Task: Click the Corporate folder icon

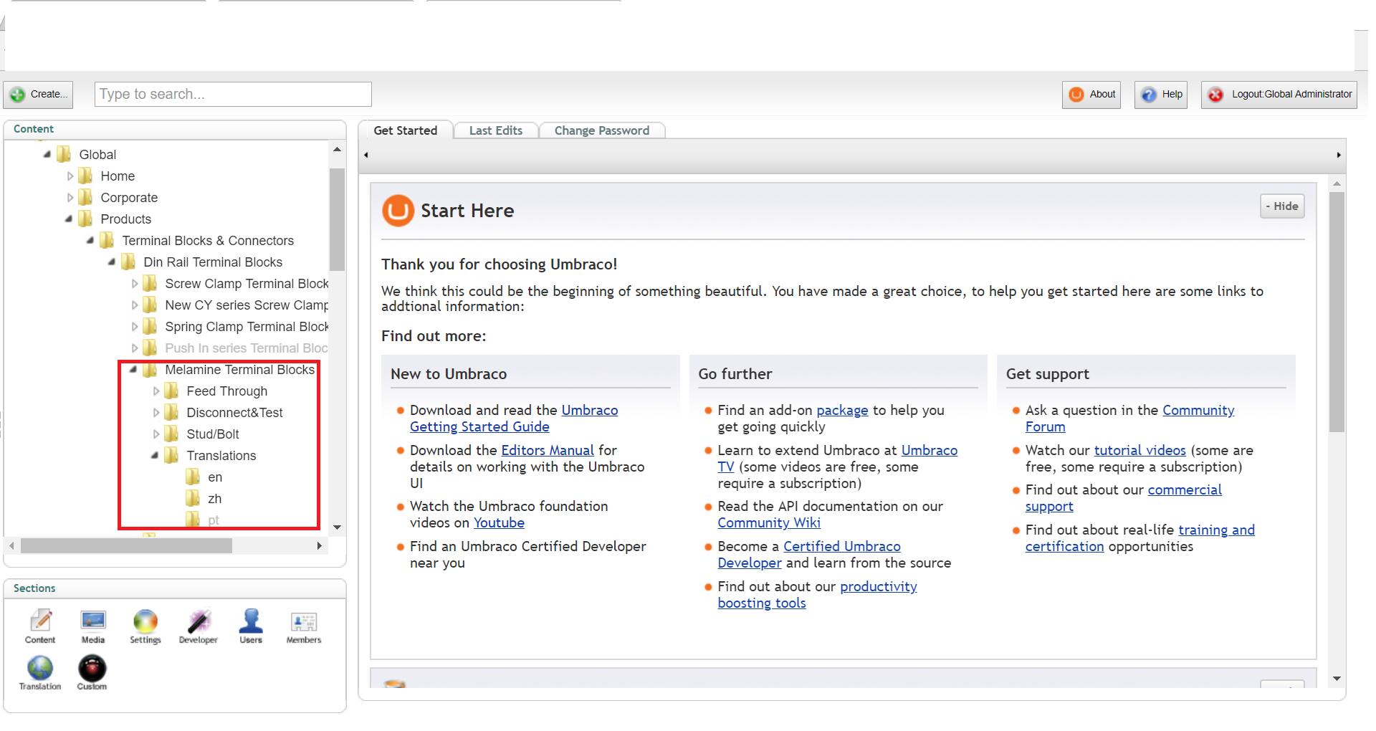Action: (86, 197)
